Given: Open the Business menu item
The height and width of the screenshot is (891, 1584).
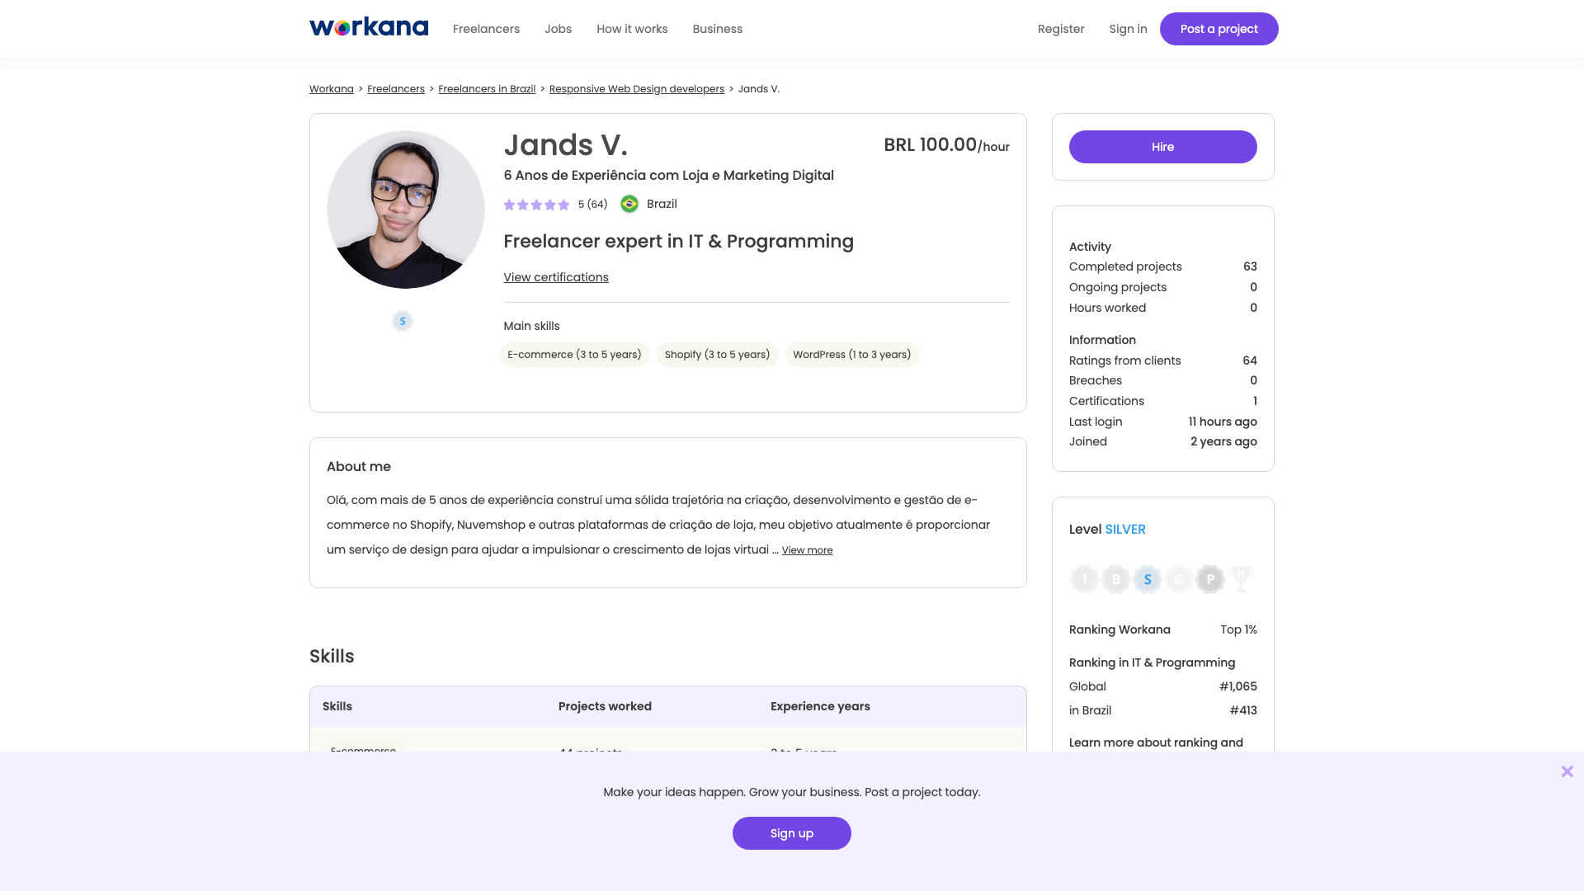Looking at the screenshot, I should click(717, 29).
